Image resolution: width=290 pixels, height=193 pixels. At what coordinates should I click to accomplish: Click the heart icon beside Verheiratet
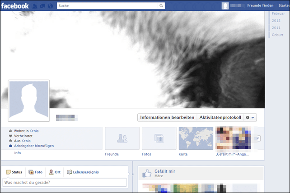[10, 136]
